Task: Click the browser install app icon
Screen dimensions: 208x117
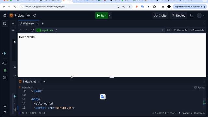Action: 118,6
